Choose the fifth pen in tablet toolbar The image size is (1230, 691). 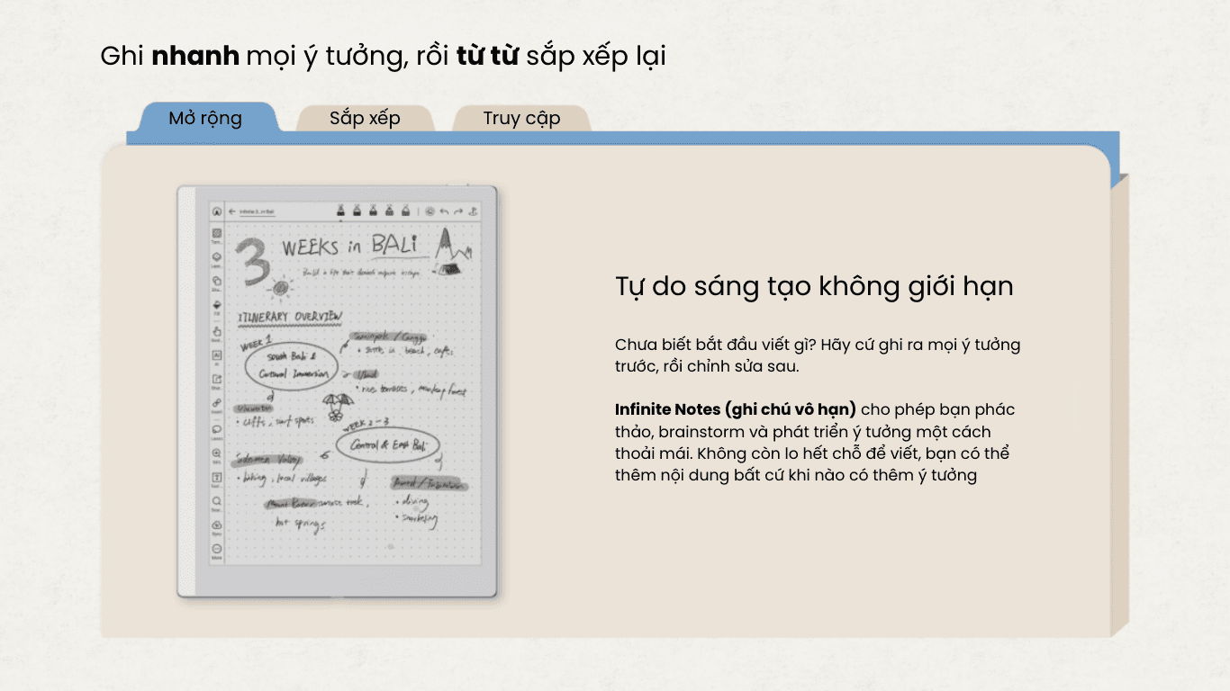pos(406,211)
